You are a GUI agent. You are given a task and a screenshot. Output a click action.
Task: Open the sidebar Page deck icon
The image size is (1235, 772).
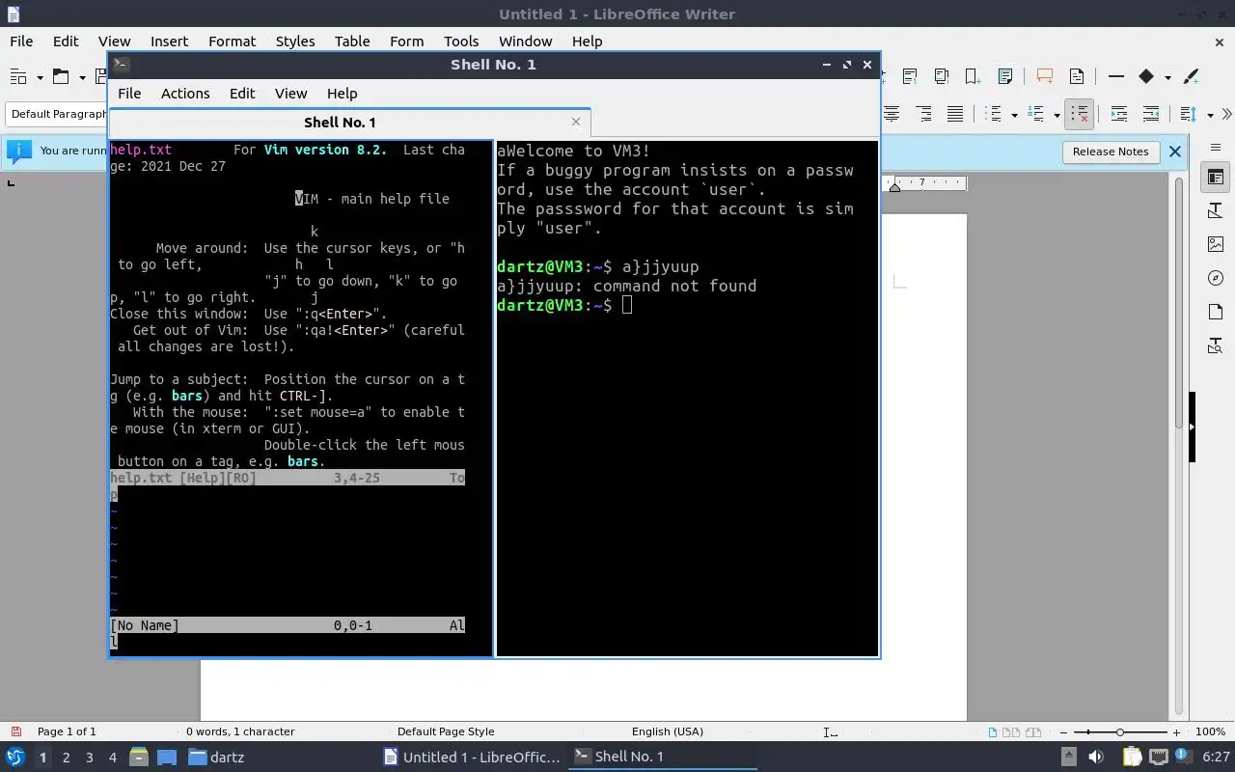point(1216,312)
